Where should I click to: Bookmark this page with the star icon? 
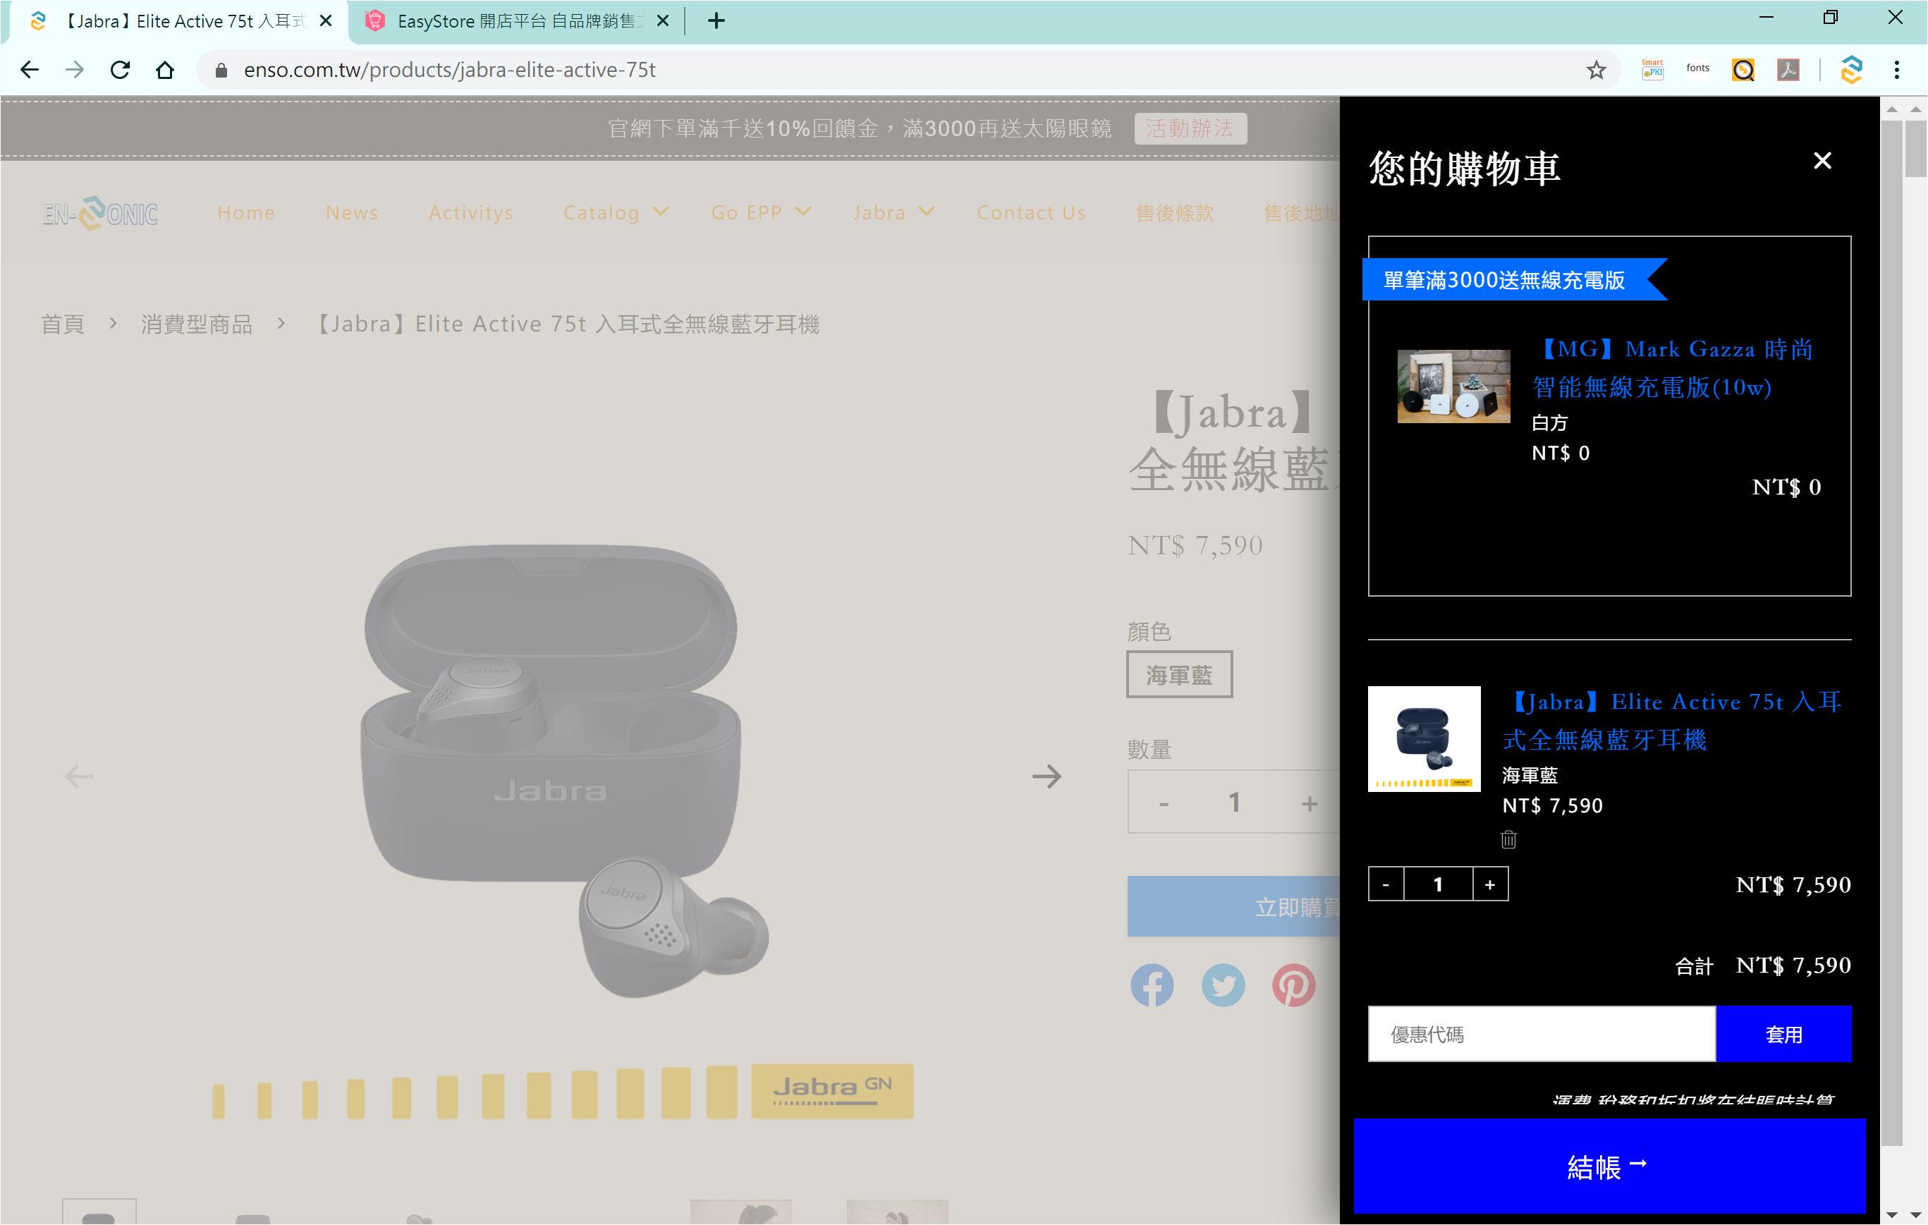1596,70
